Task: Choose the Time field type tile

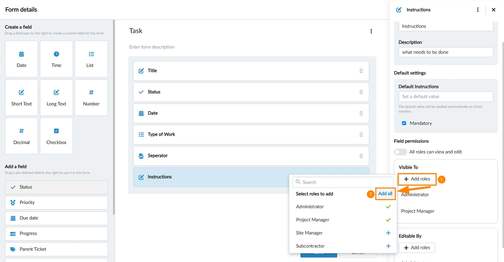Action: [x=56, y=59]
